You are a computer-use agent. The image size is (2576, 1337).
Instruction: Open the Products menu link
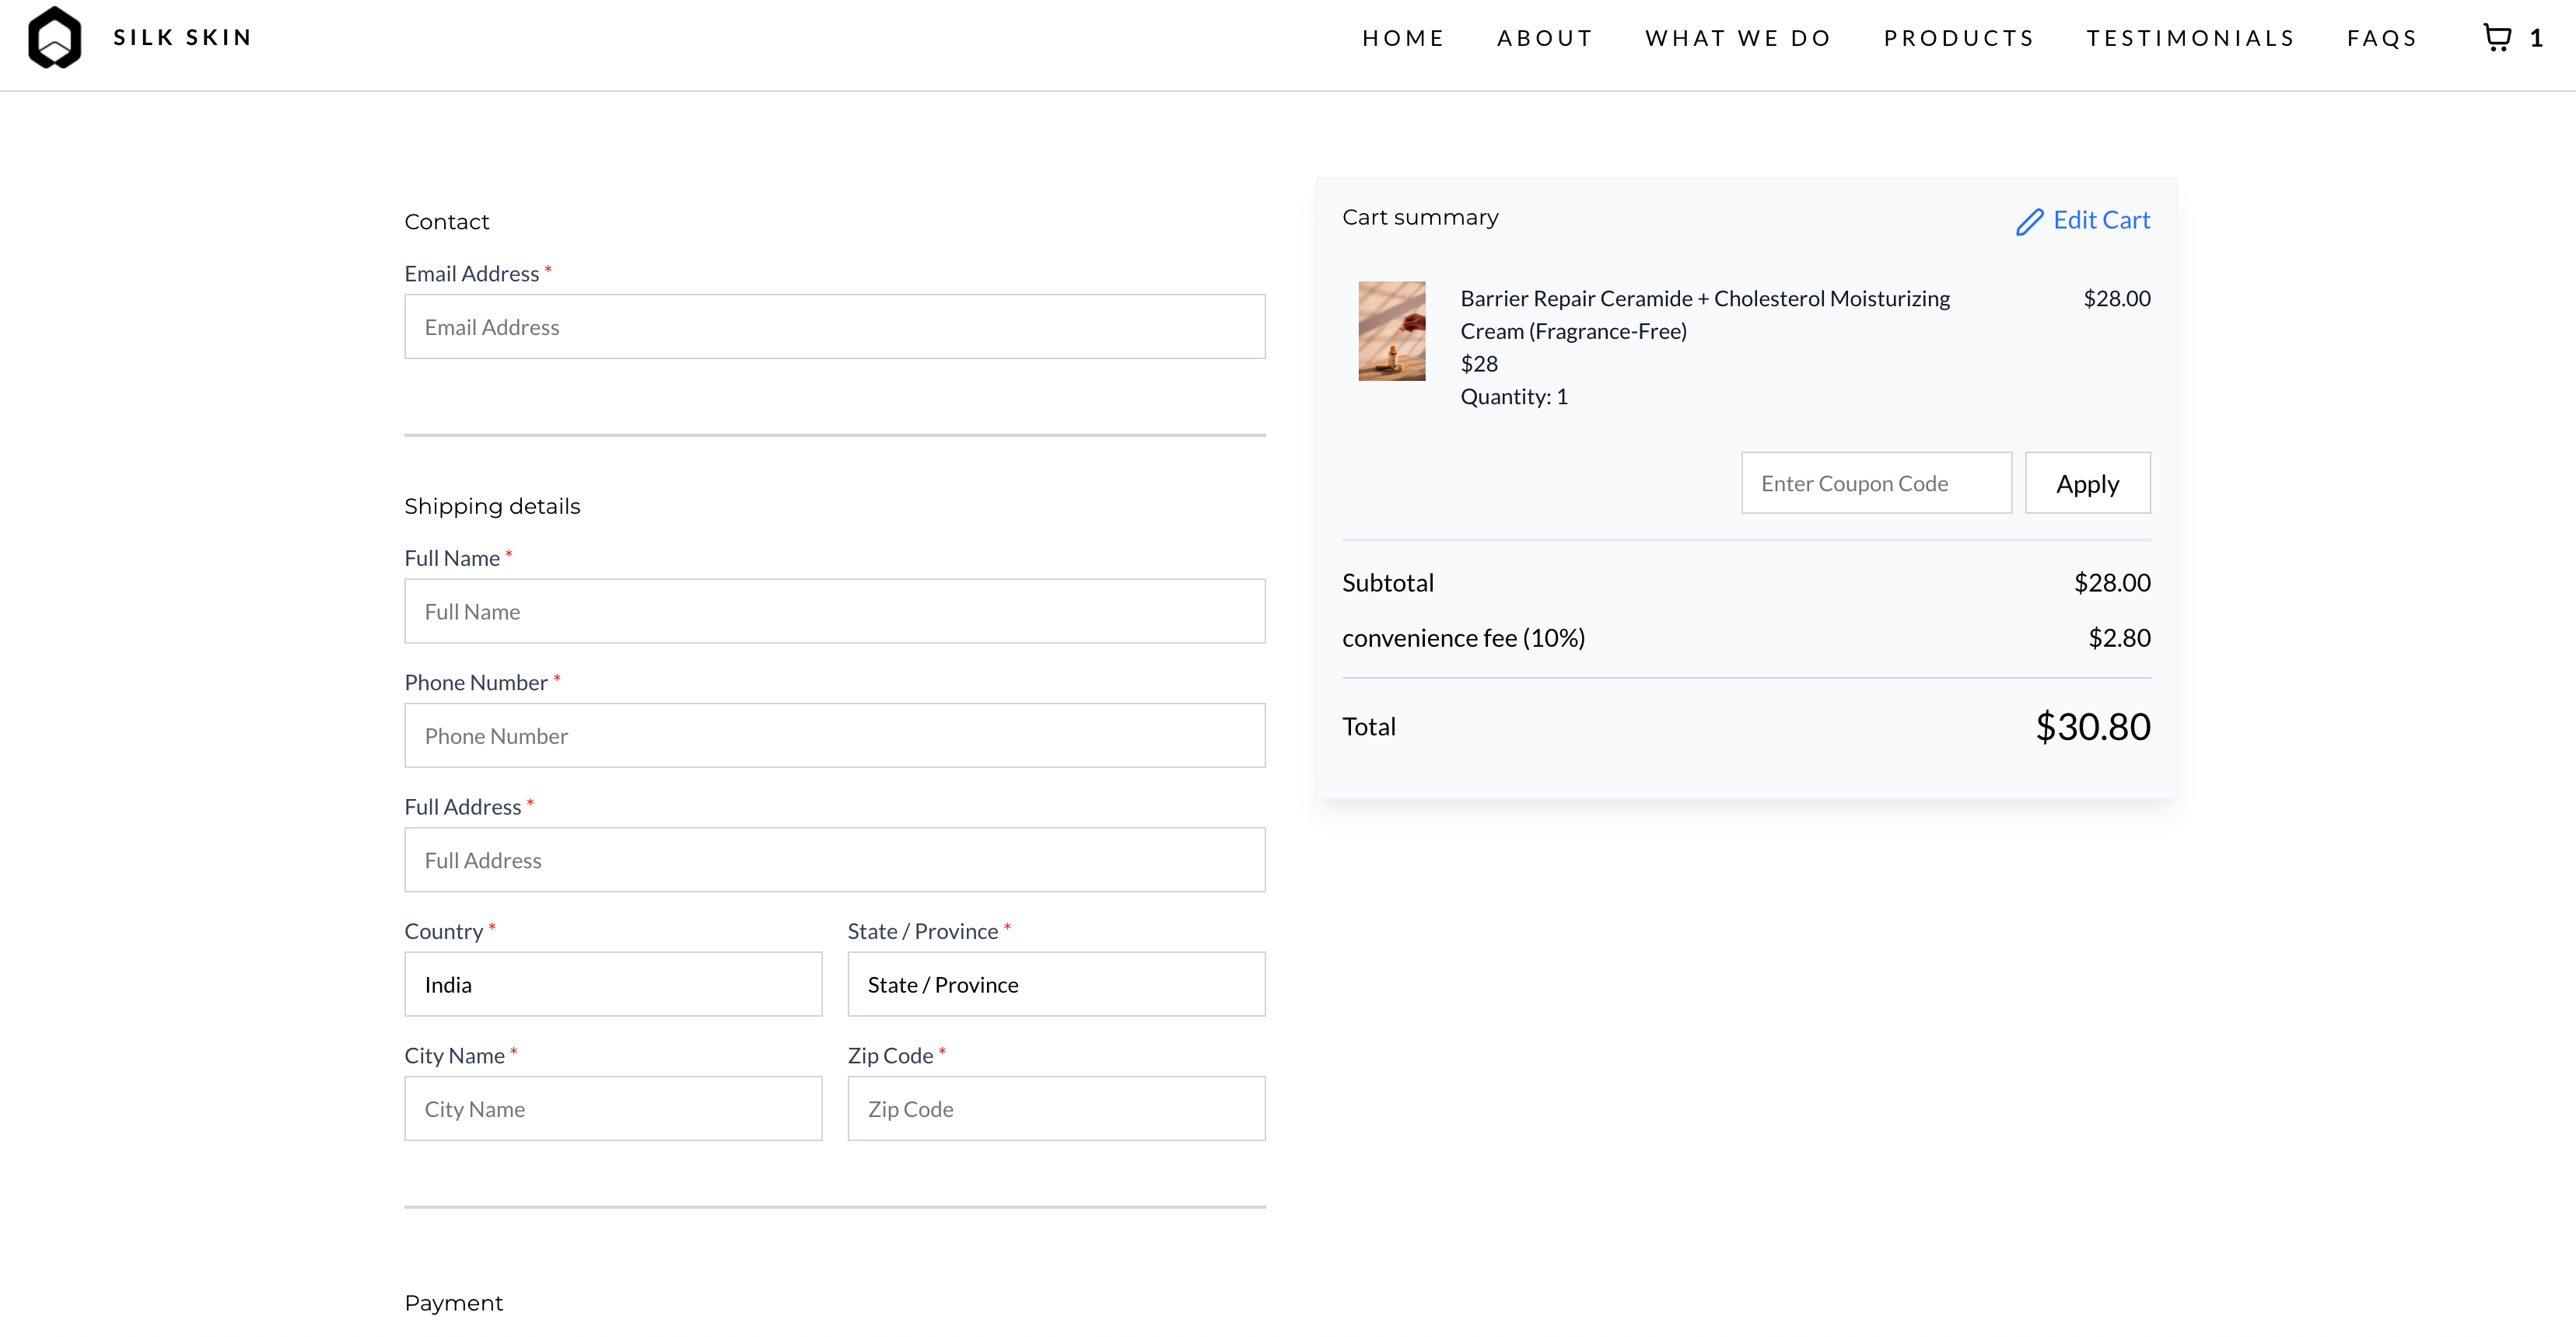click(x=1959, y=38)
